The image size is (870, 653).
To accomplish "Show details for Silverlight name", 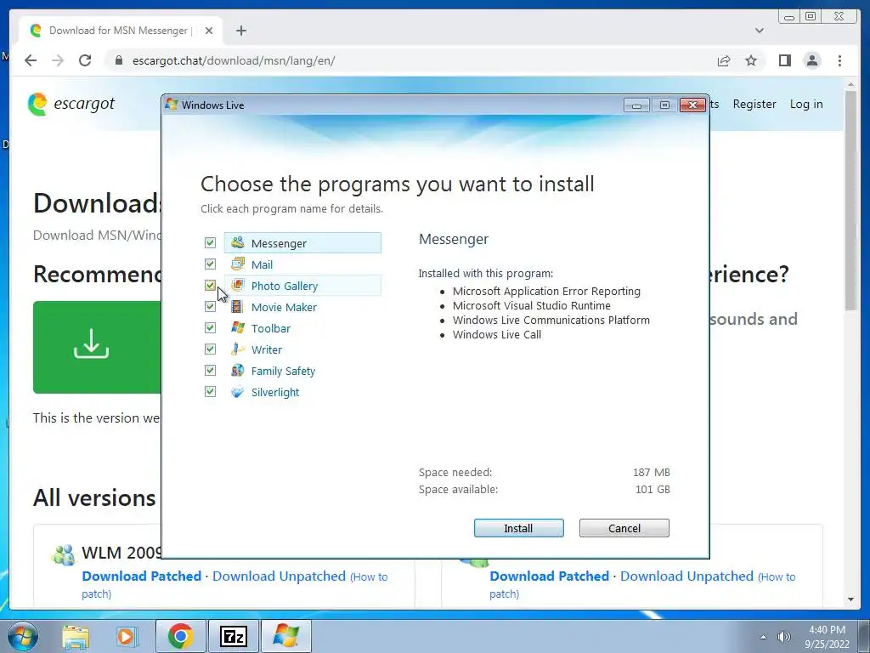I will [x=275, y=392].
